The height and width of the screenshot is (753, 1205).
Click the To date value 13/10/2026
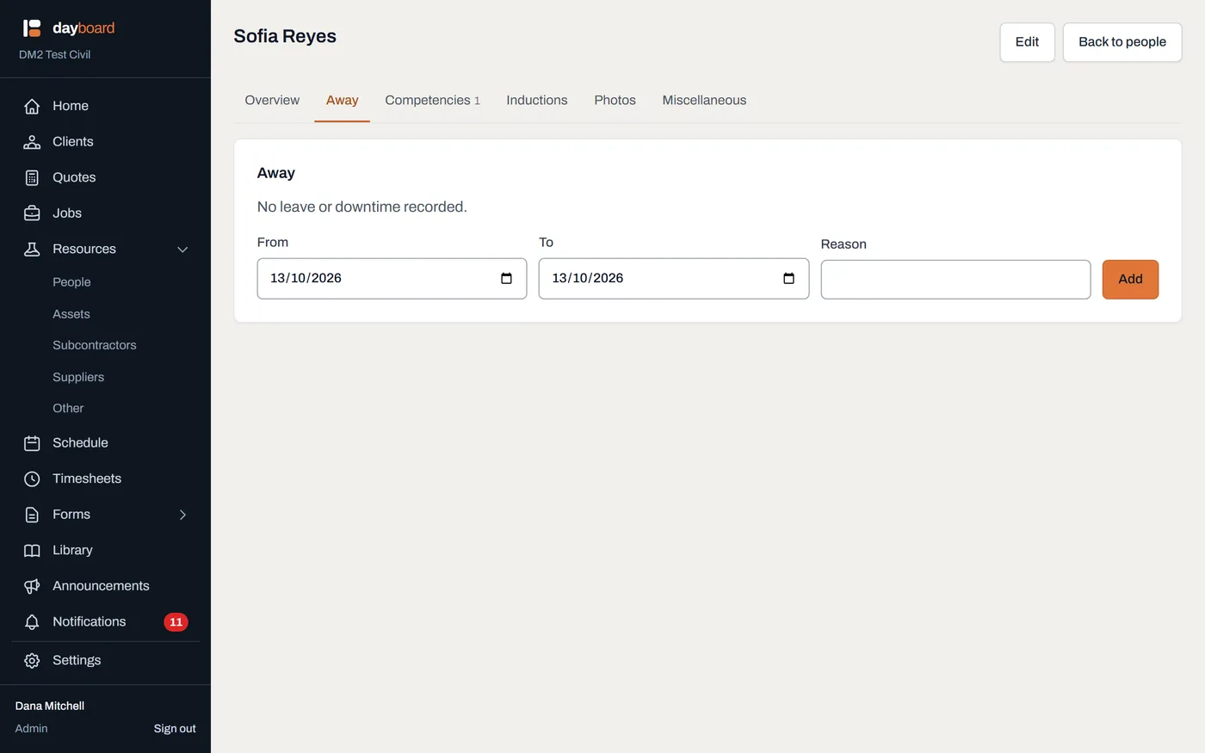tap(588, 278)
